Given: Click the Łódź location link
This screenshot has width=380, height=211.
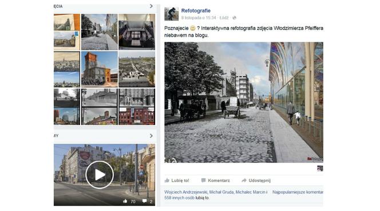Looking at the screenshot, I should click(x=224, y=18).
